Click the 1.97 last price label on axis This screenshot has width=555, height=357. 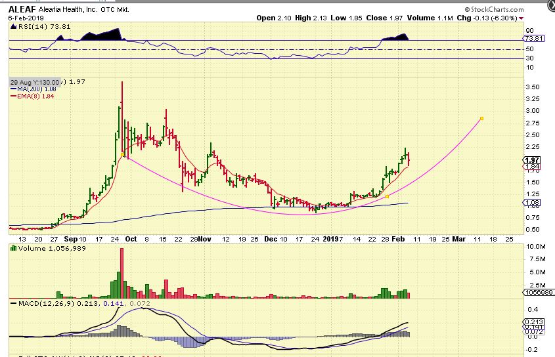531,160
